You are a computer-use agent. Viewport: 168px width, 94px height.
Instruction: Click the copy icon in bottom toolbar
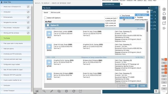[59, 91]
